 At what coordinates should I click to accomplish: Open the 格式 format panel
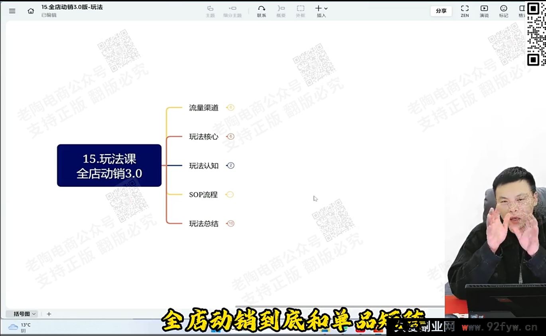tap(522, 11)
